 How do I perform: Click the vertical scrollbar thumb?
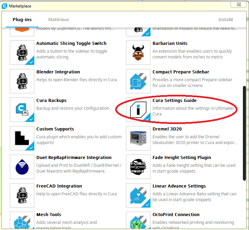tap(244, 133)
